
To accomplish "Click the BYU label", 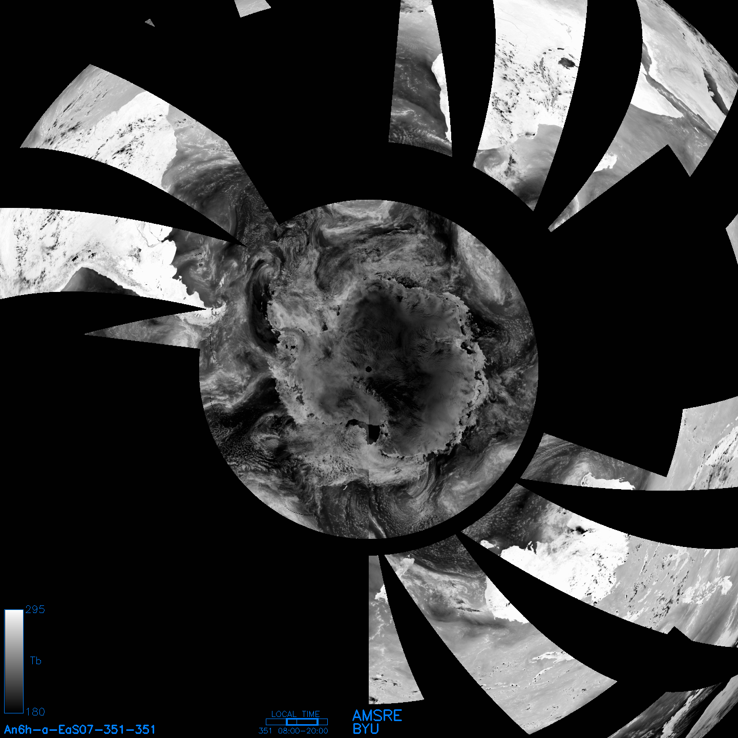I will pos(366,729).
